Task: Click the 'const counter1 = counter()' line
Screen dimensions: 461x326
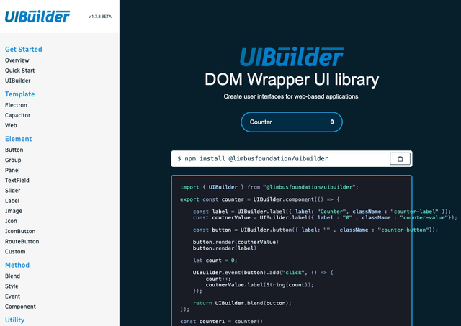Action: tap(221, 321)
